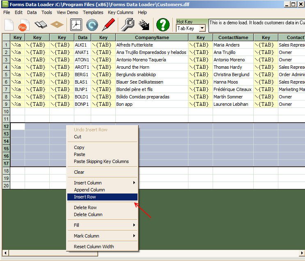Choose Clear from context menu

[x=102, y=172]
